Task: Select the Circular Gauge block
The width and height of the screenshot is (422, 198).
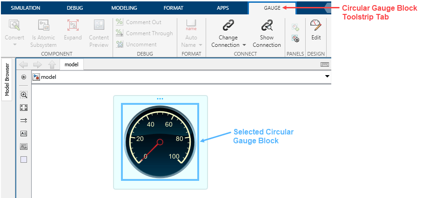Action: click(160, 142)
